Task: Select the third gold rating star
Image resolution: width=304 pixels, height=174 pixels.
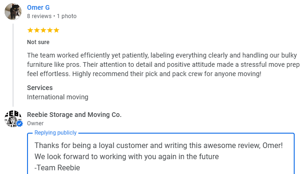Action: point(43,30)
